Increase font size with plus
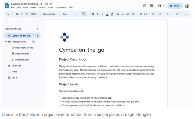195x119 pixels. (88, 14)
